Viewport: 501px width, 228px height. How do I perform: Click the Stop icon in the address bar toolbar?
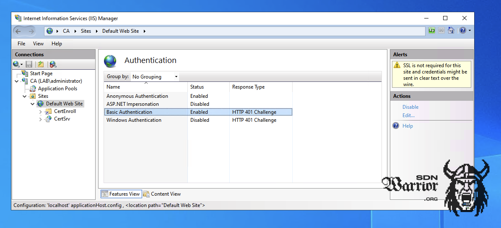pos(441,31)
